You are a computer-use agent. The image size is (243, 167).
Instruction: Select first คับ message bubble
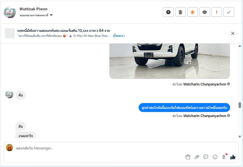click(x=21, y=95)
